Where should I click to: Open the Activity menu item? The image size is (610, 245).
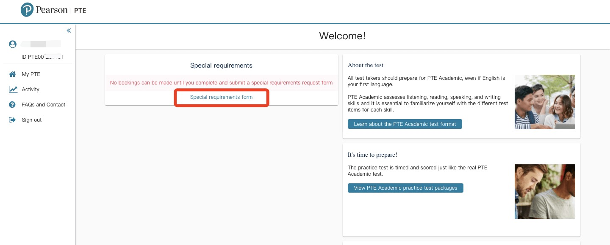30,90
